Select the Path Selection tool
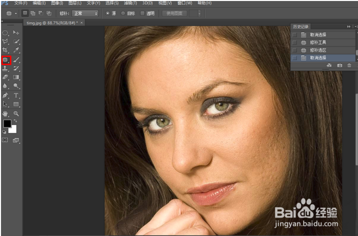Viewport: 358px width, 236px height. pos(5,104)
